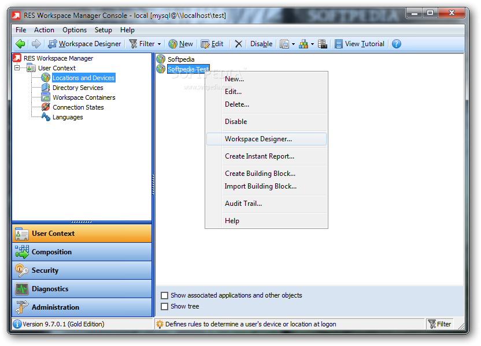Open Workspace Designer from the toolbar
Image resolution: width=481 pixels, height=346 pixels.
[x=84, y=44]
